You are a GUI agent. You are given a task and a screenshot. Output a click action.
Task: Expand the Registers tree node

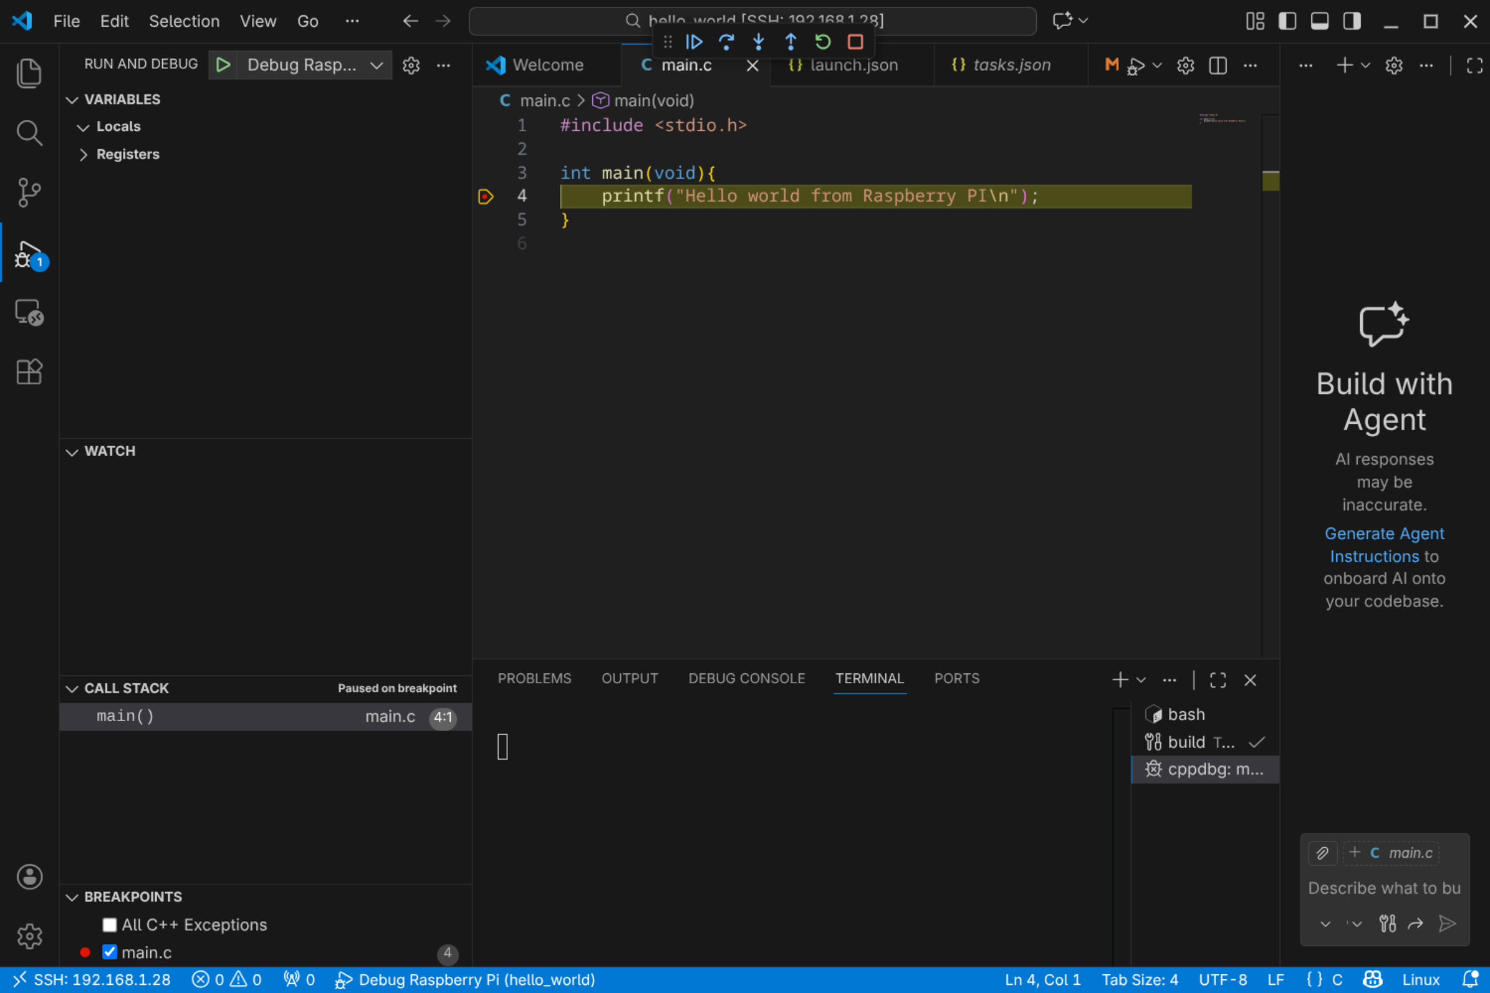(83, 155)
